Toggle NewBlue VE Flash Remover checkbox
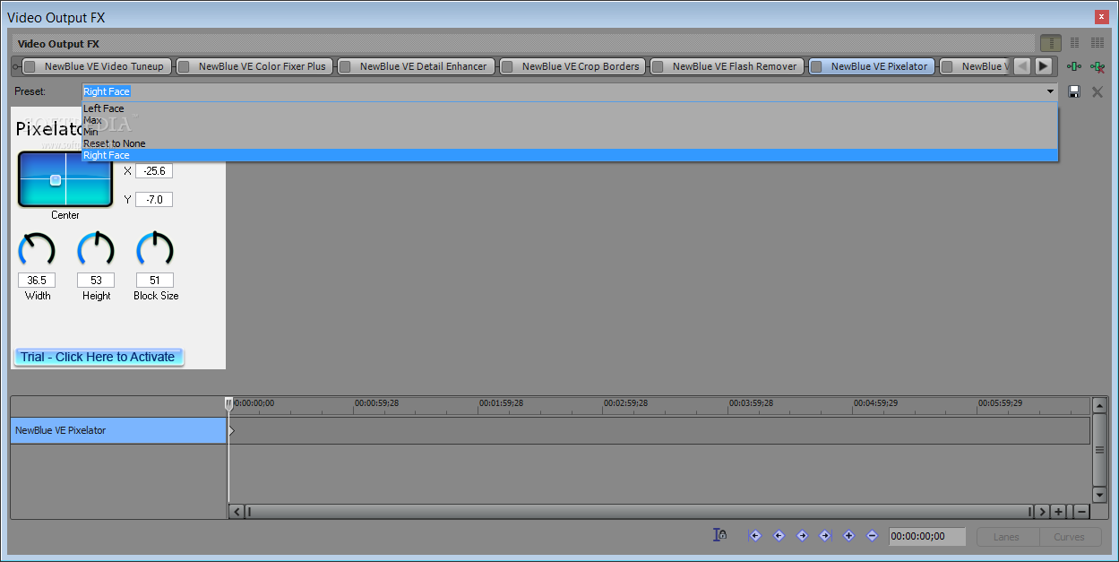The width and height of the screenshot is (1119, 562). click(658, 66)
